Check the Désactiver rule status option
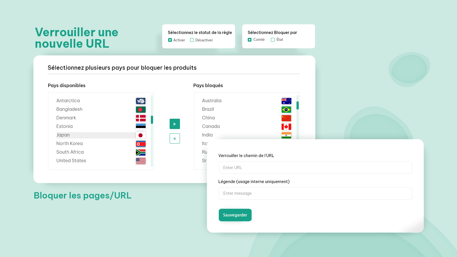This screenshot has height=257, width=457. 192,40
